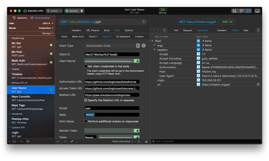
Task: Switch to the URL Params tab
Action: click(x=92, y=30)
